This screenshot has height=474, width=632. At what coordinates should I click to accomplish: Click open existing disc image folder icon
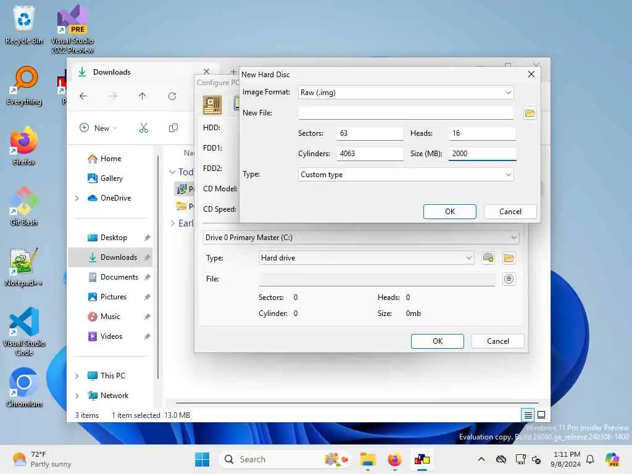509,258
